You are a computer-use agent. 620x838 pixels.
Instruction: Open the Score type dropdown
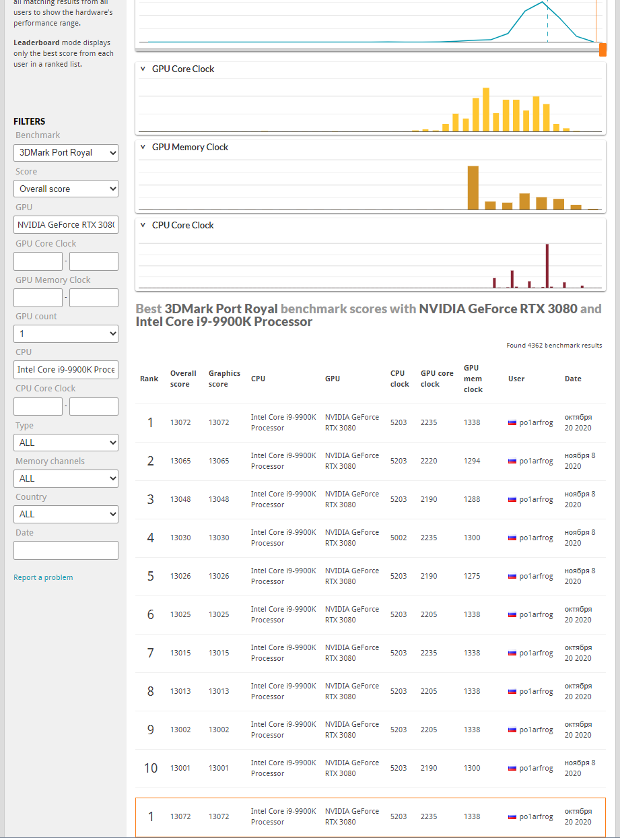pos(66,189)
